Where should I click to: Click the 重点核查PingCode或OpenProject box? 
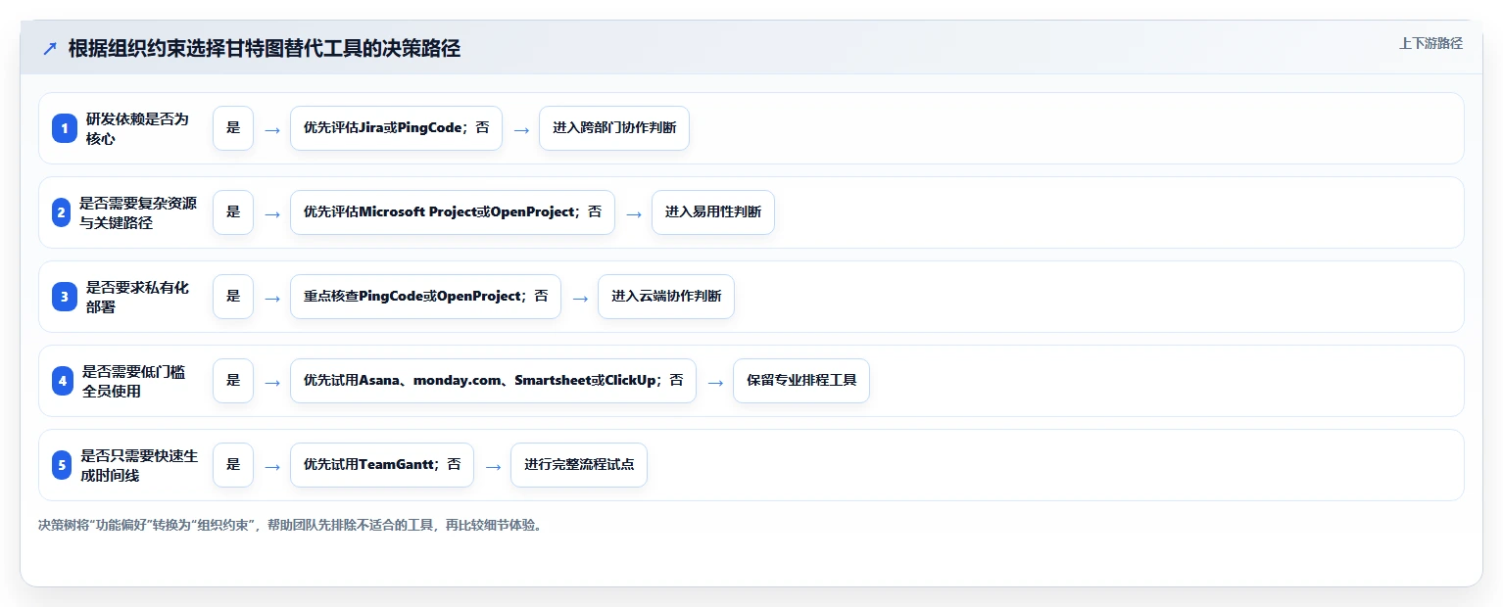(x=425, y=297)
